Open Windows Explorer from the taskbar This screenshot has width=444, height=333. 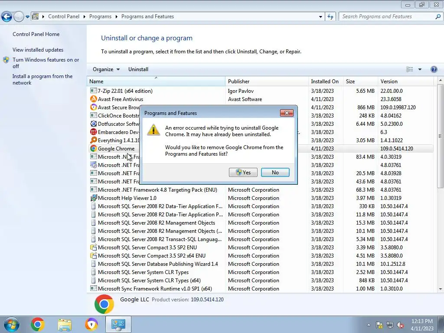pos(65,325)
